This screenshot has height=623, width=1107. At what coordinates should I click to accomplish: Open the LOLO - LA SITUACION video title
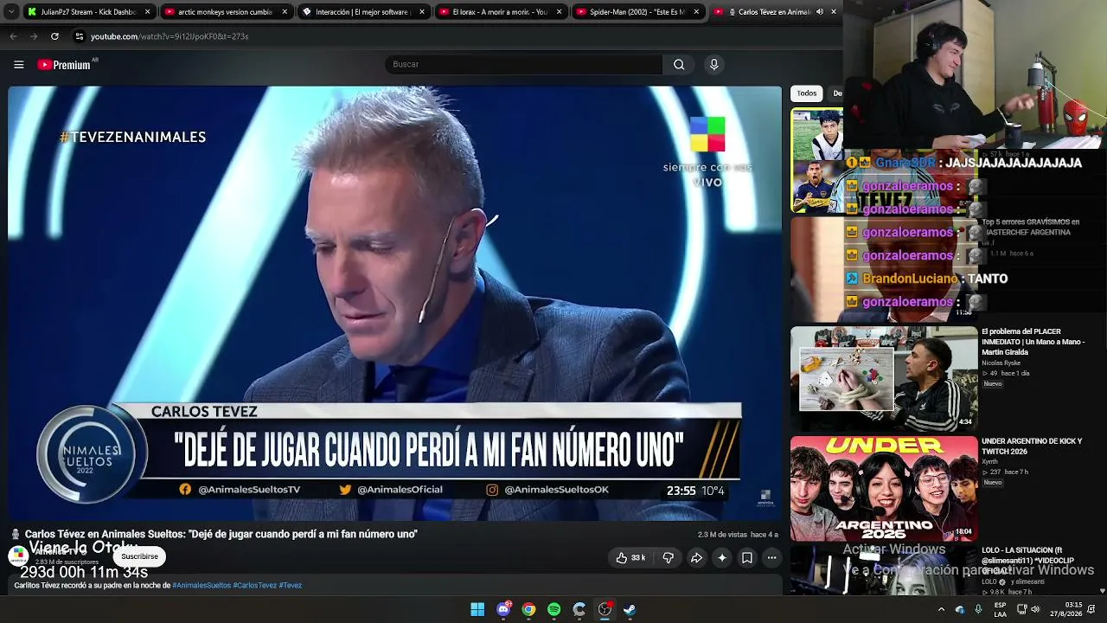1028,561
